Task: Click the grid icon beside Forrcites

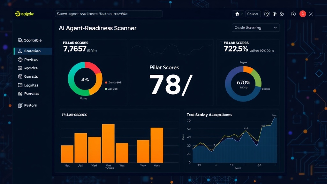Action: (x=20, y=94)
